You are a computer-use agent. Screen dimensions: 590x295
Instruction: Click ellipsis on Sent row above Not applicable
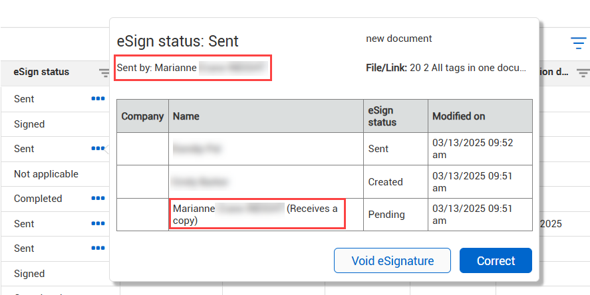(98, 148)
